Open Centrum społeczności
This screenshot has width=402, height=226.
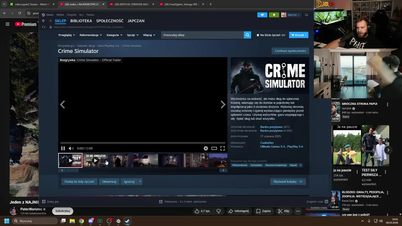coord(290,51)
